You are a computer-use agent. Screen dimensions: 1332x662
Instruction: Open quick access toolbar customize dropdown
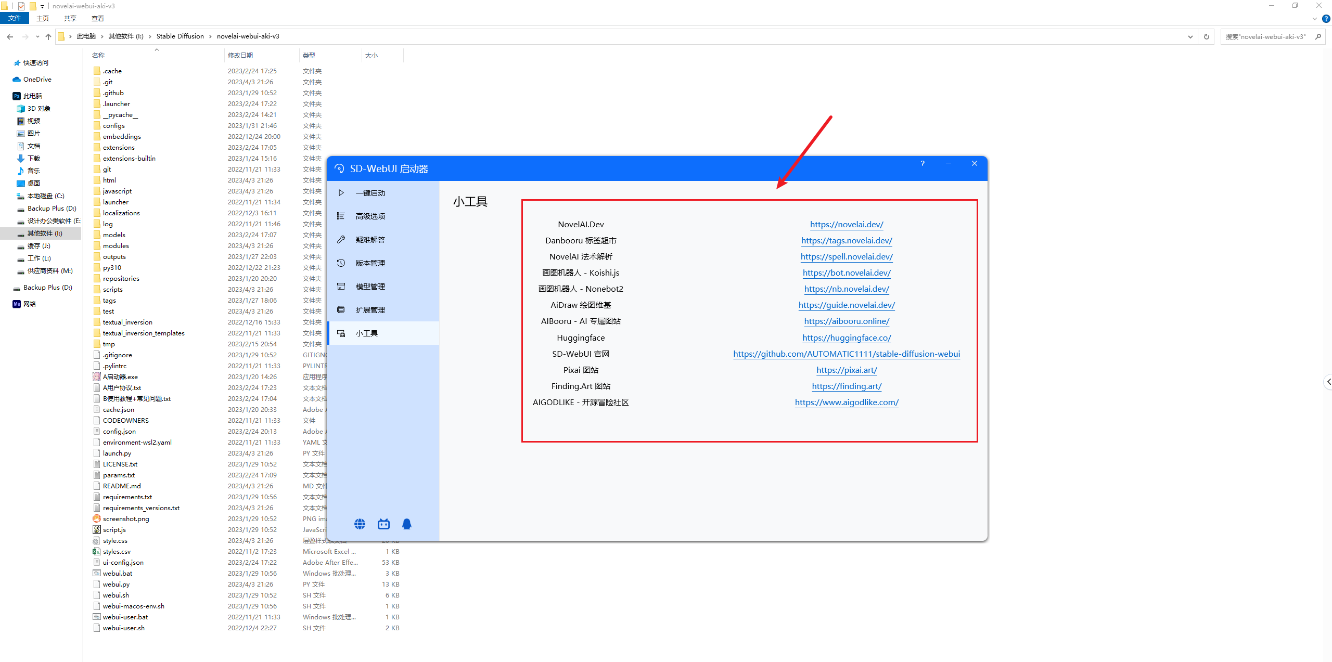point(43,6)
